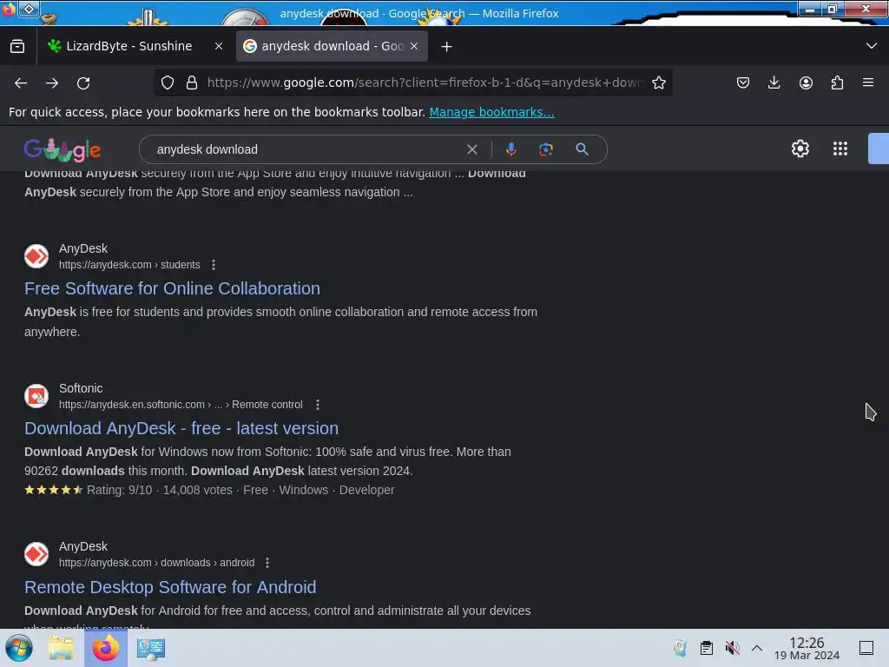Open the extensions puzzle icon
The width and height of the screenshot is (889, 667).
coord(837,83)
